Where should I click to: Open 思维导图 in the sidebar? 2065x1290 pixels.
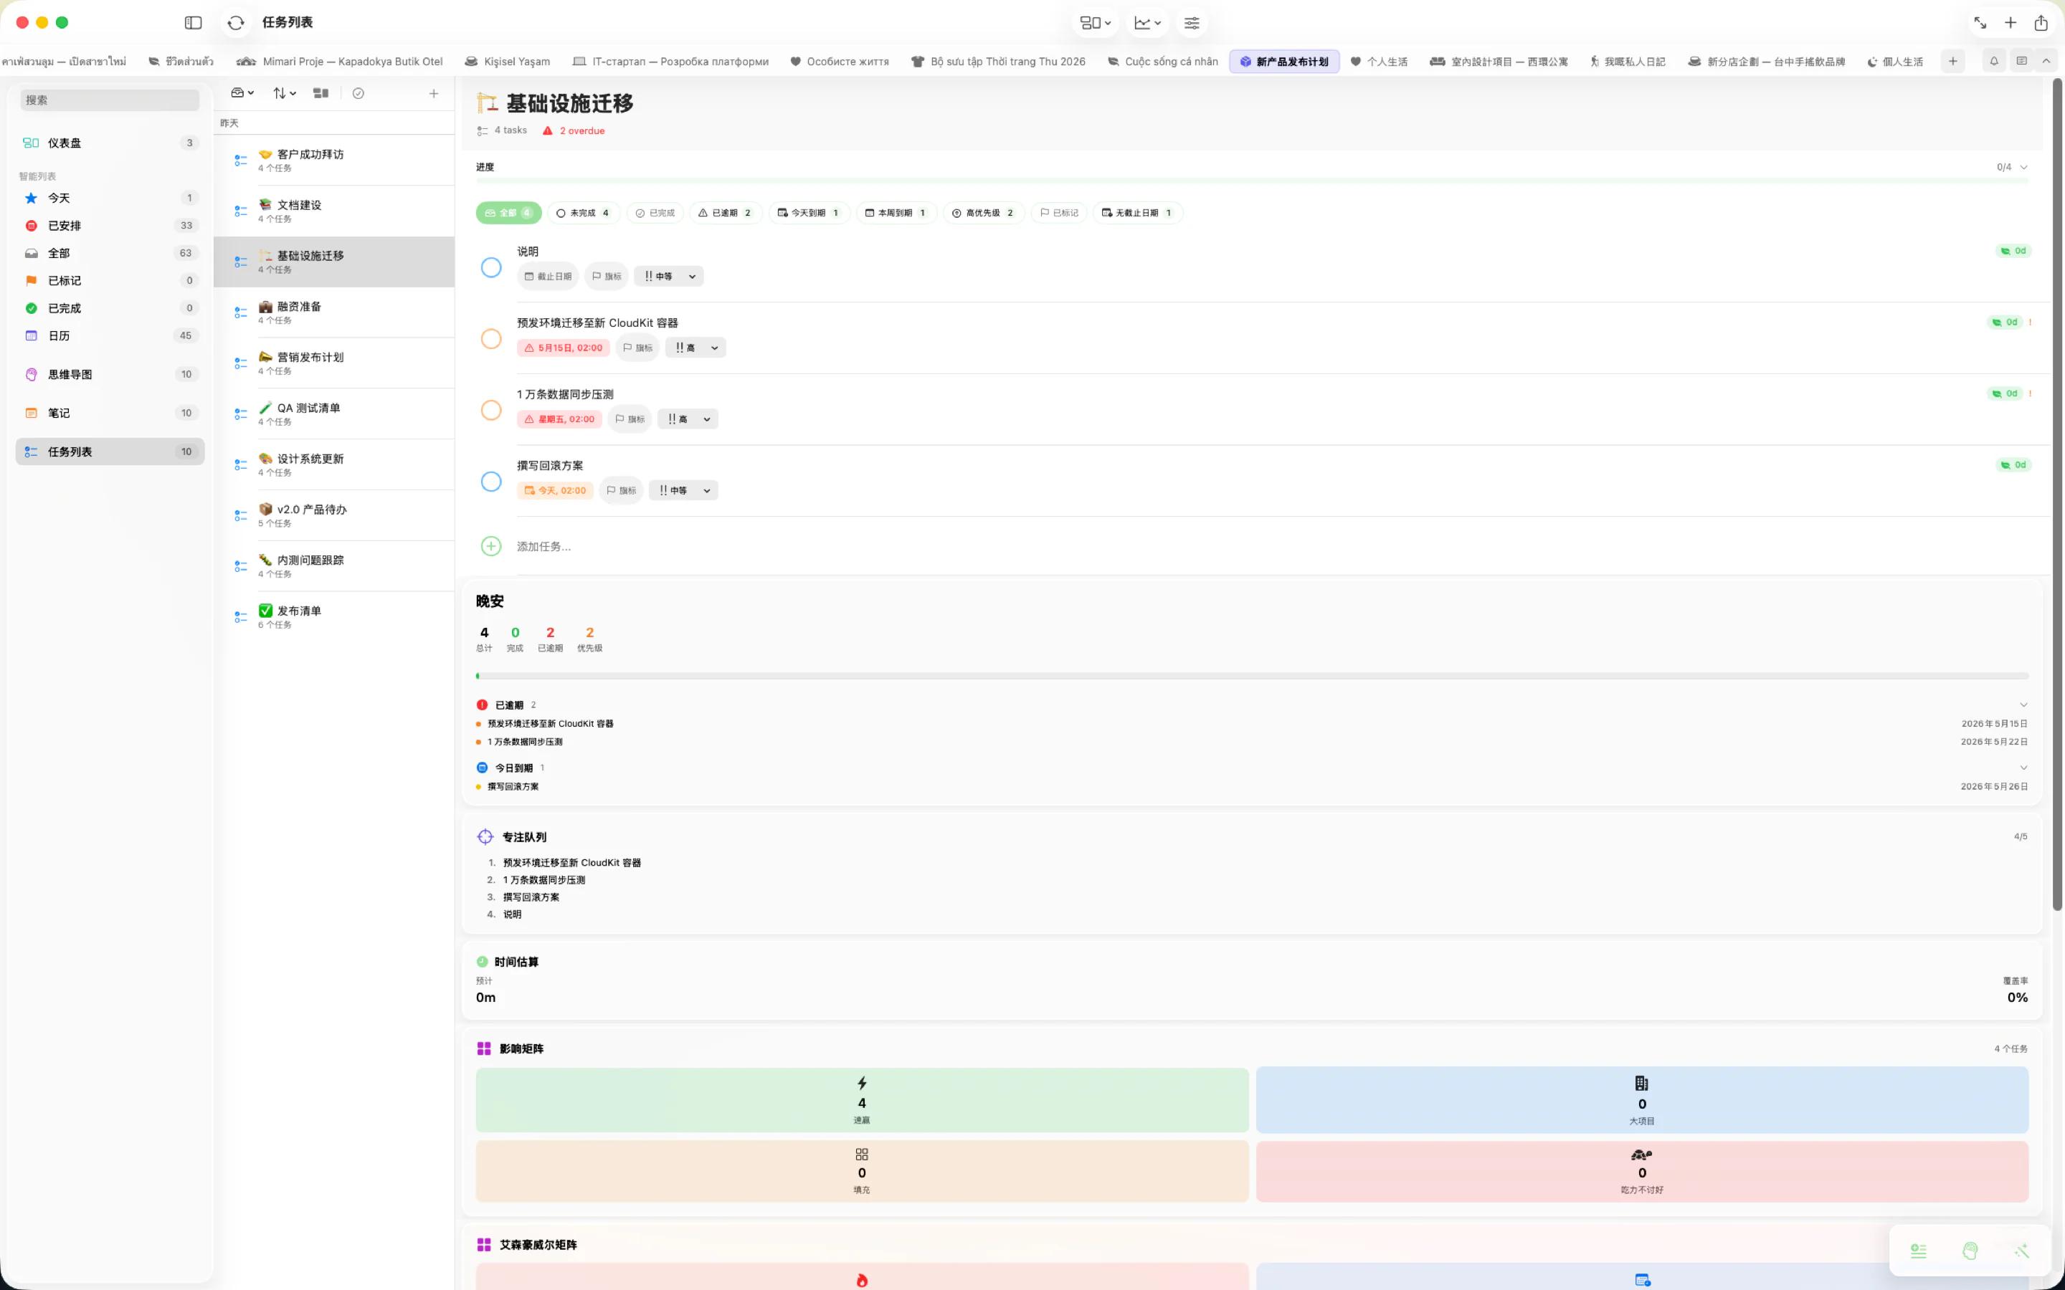click(x=110, y=373)
